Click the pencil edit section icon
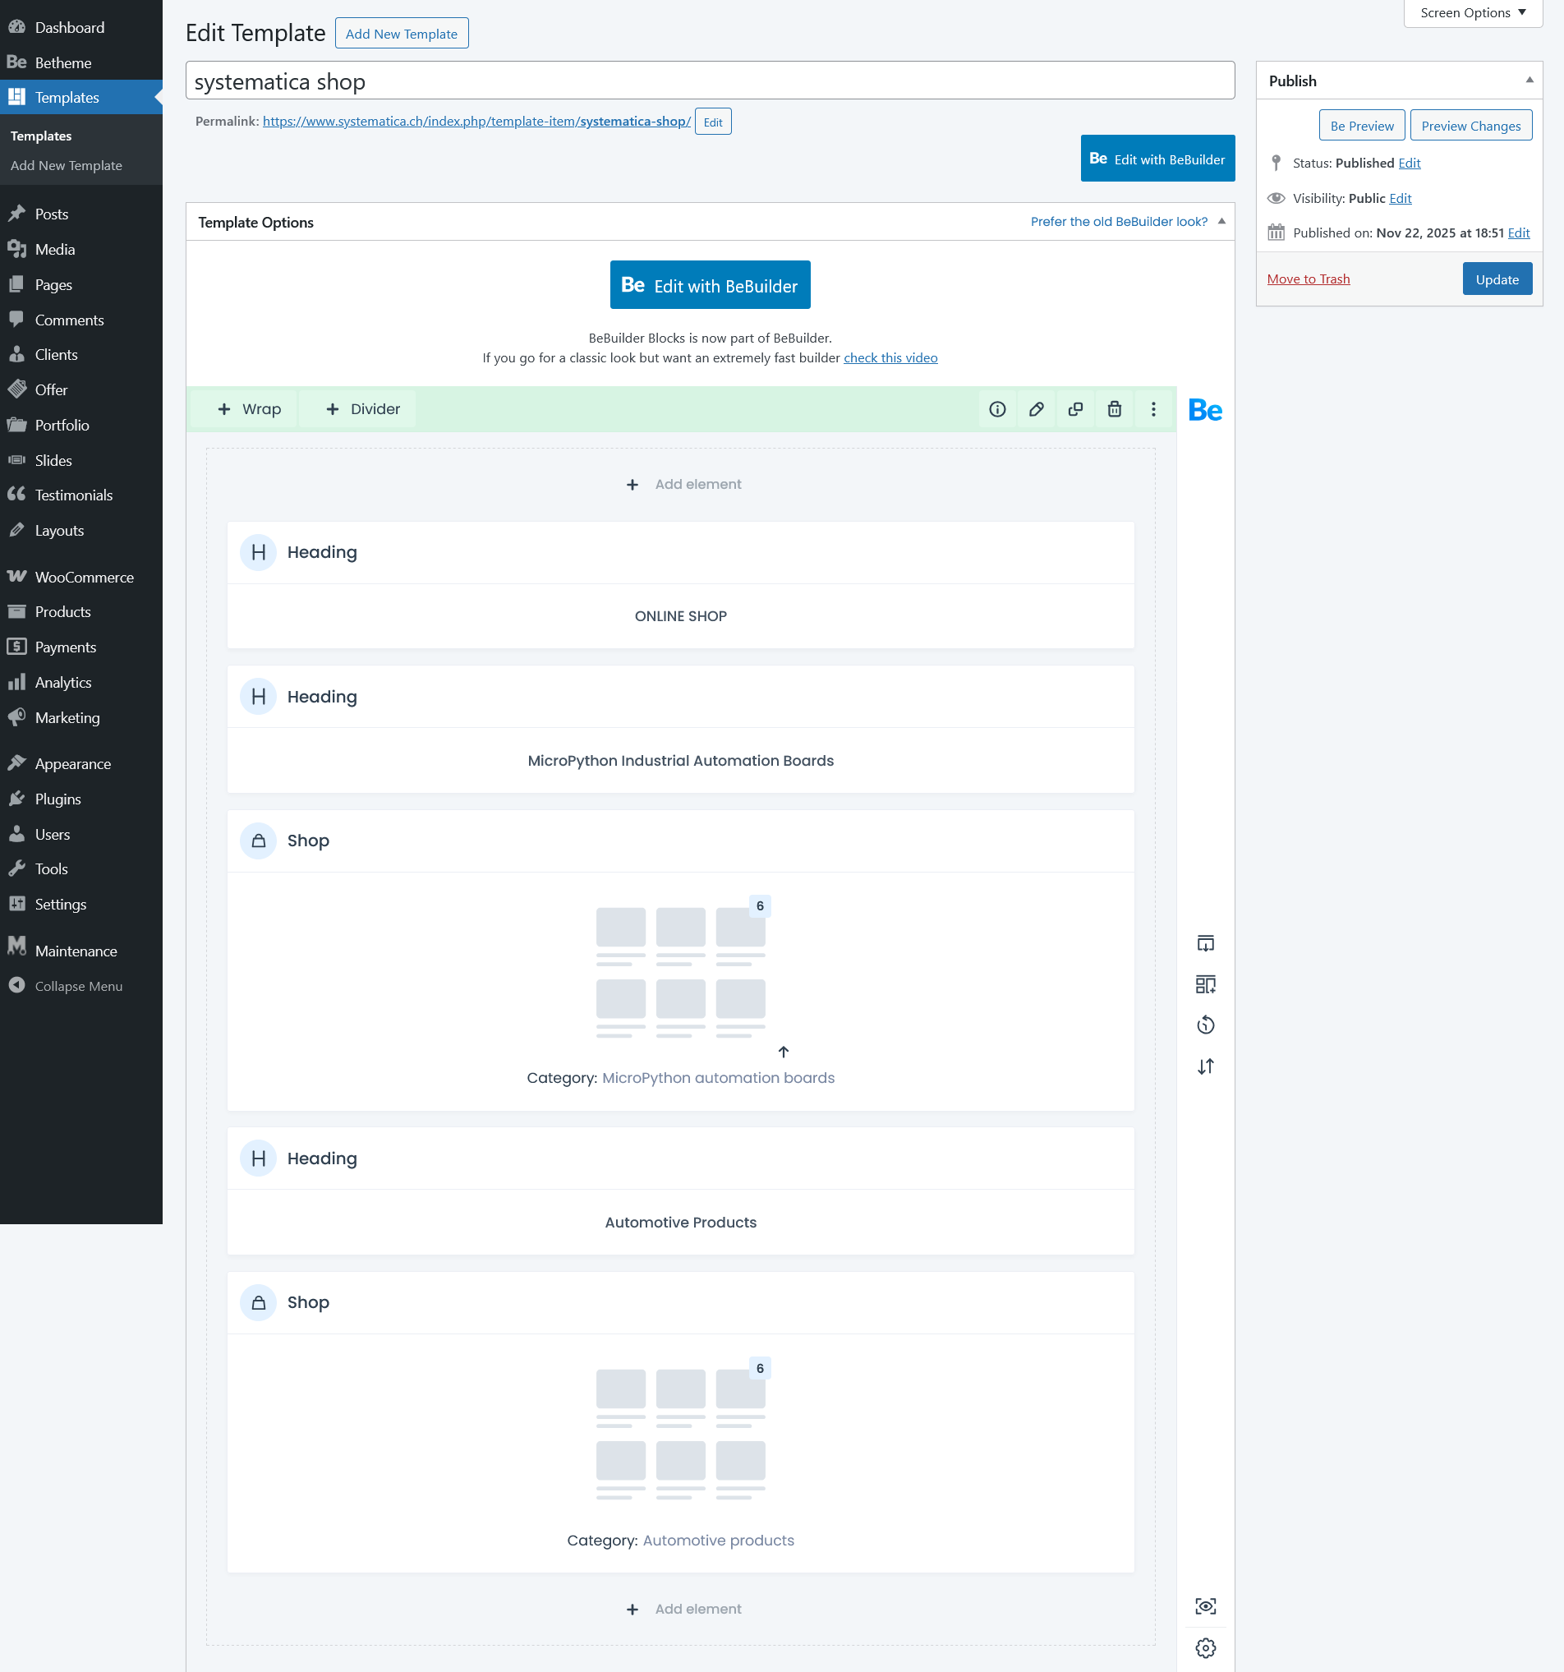 coord(1036,408)
